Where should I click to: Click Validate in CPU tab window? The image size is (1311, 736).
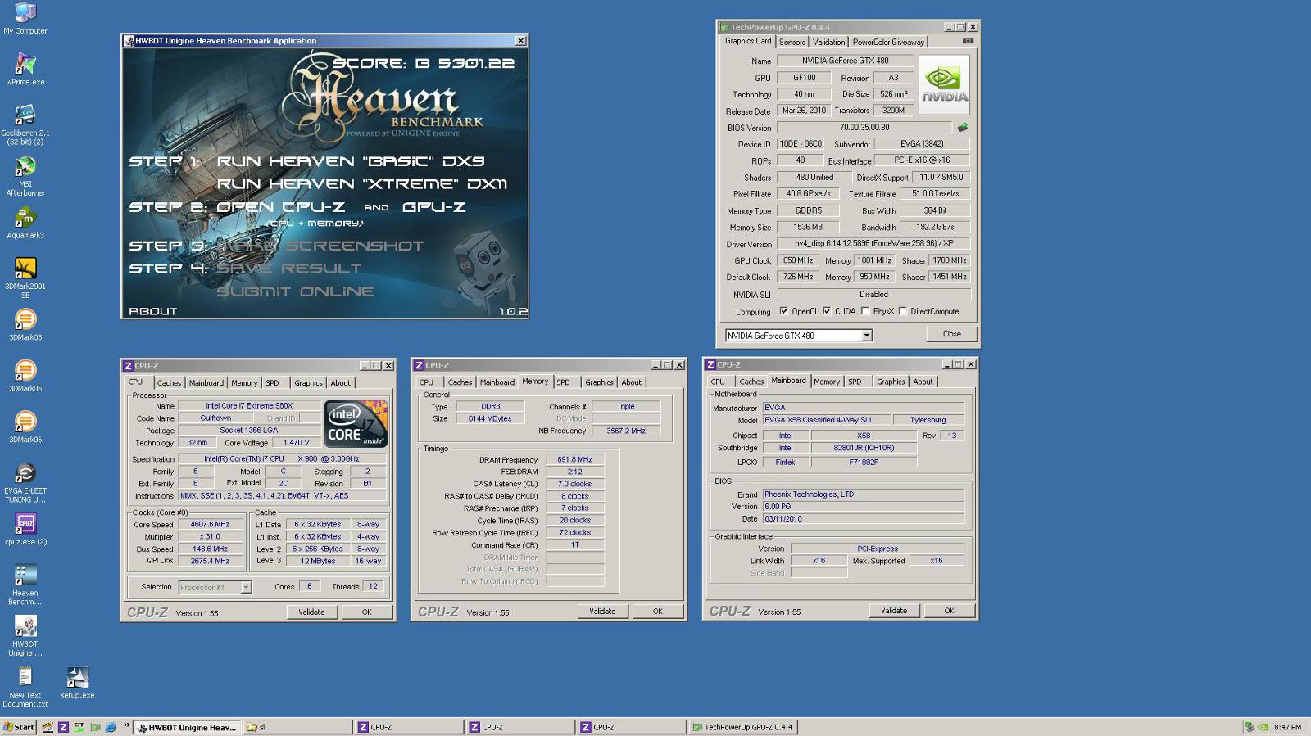tap(311, 612)
